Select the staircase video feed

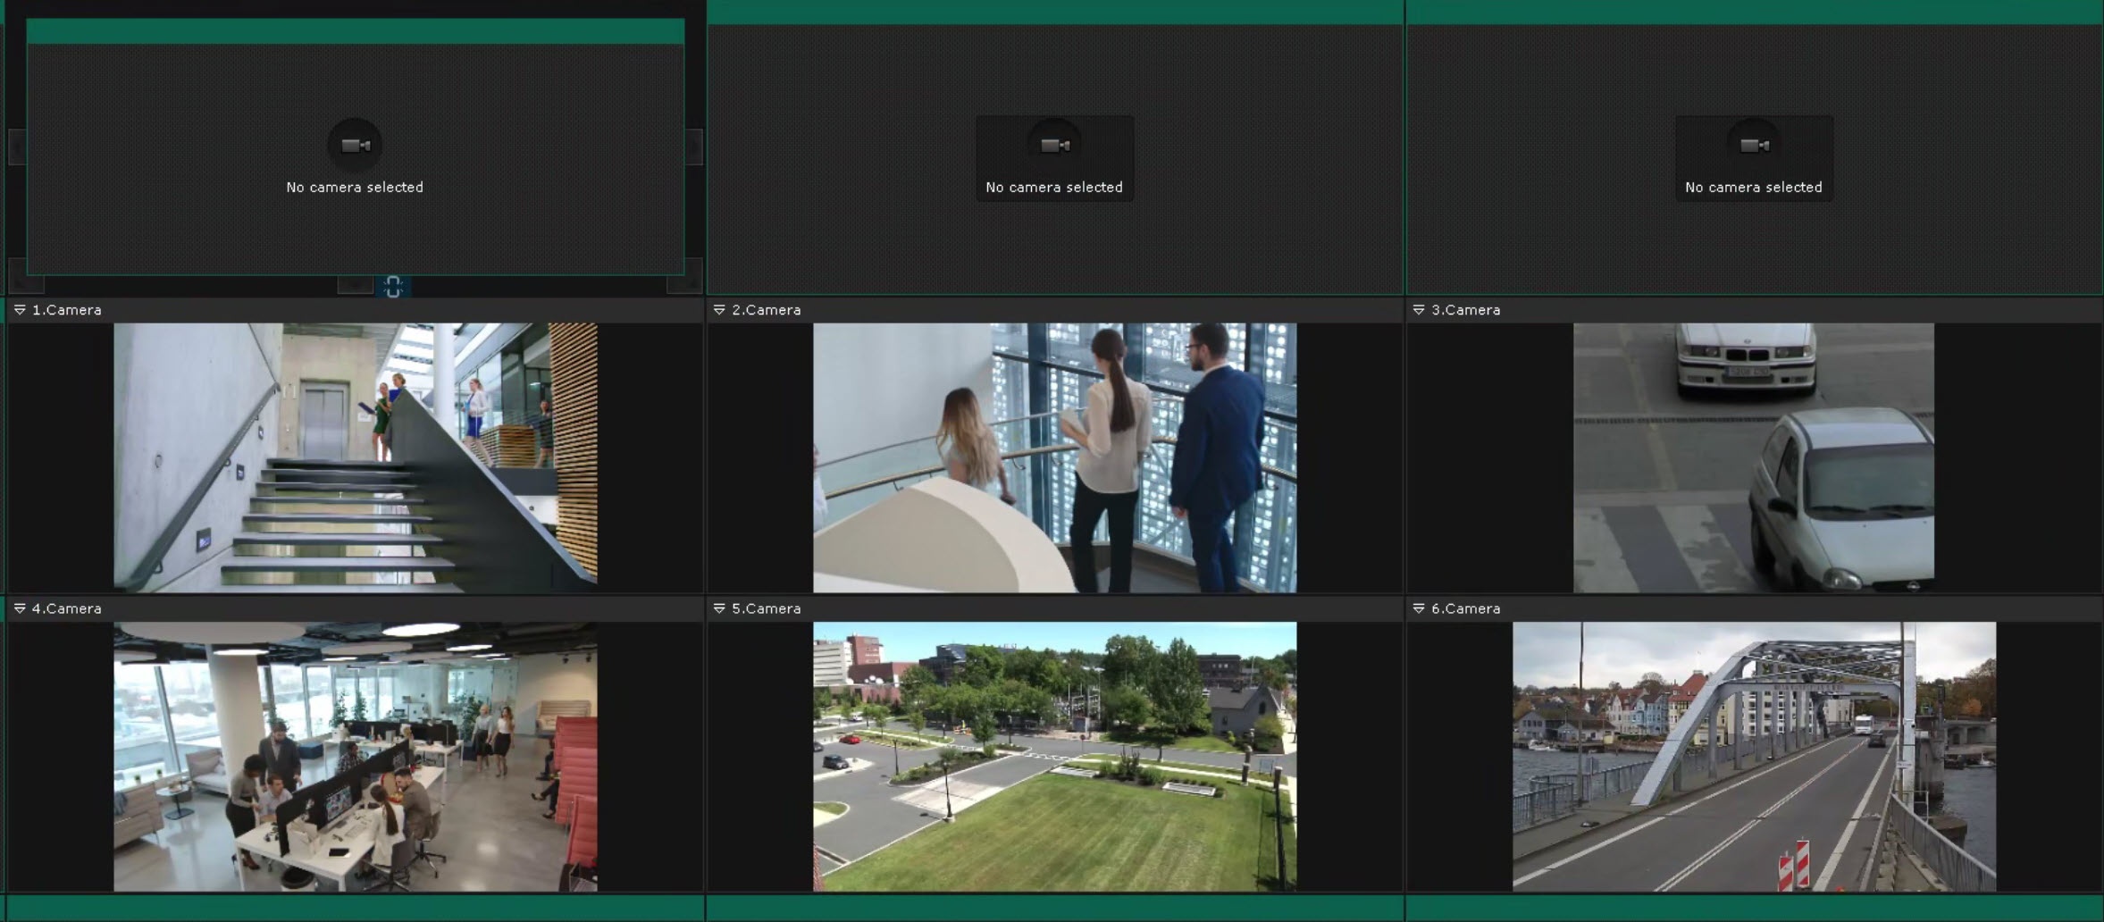tap(356, 457)
